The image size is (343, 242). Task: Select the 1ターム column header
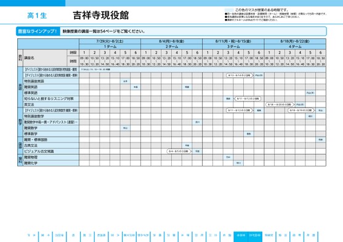click(110, 47)
